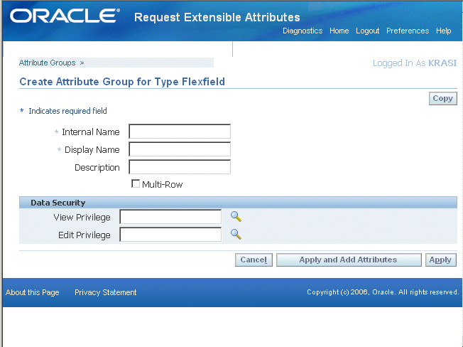Screen dimensions: 463x347
Task: Click the Oracle logo
Action: coord(65,16)
